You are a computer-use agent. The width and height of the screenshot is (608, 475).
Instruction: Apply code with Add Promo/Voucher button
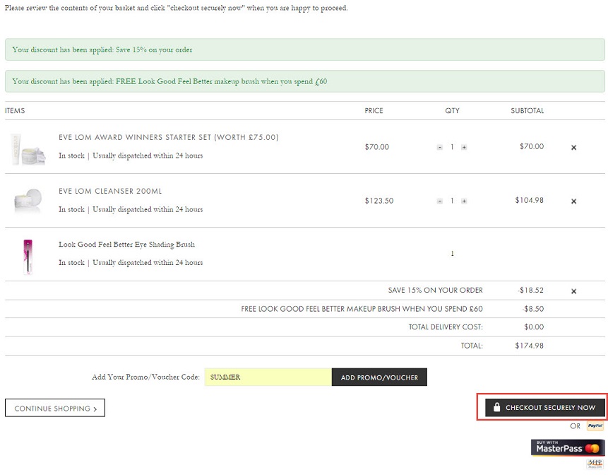click(379, 377)
